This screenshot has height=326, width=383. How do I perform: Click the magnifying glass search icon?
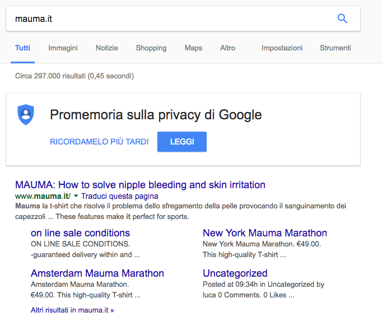342,18
